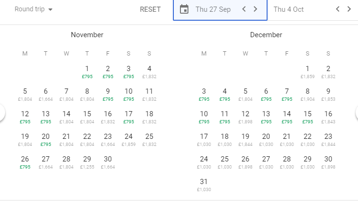Pick November 1 priced £795
This screenshot has height=201, width=358.
pyautogui.click(x=87, y=72)
